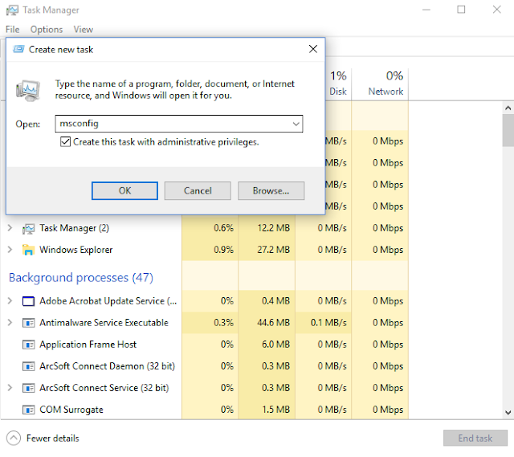Image resolution: width=514 pixels, height=457 pixels.
Task: Uncheck Create this task with administrative privileges
Action: pos(65,142)
